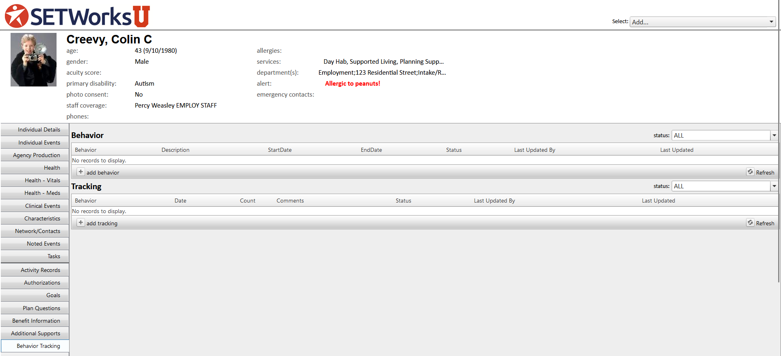Click the Comments column header

290,201
